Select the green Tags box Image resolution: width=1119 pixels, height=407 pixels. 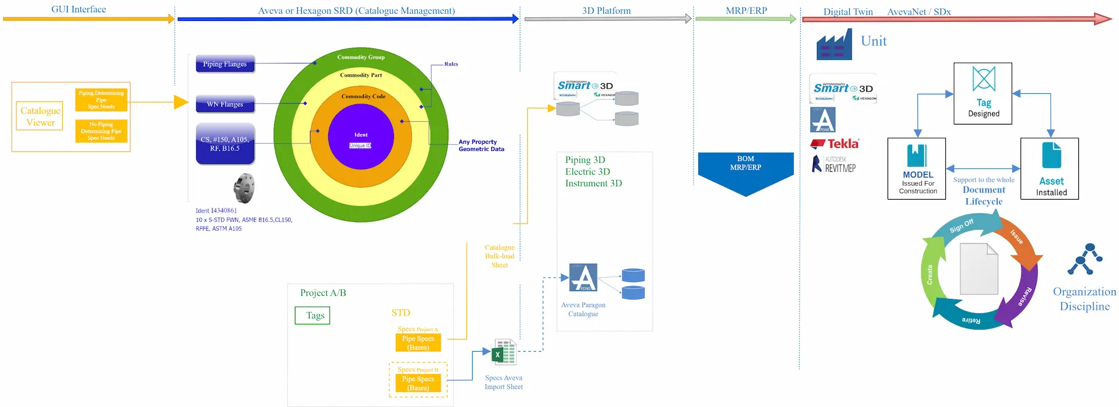pyautogui.click(x=312, y=316)
